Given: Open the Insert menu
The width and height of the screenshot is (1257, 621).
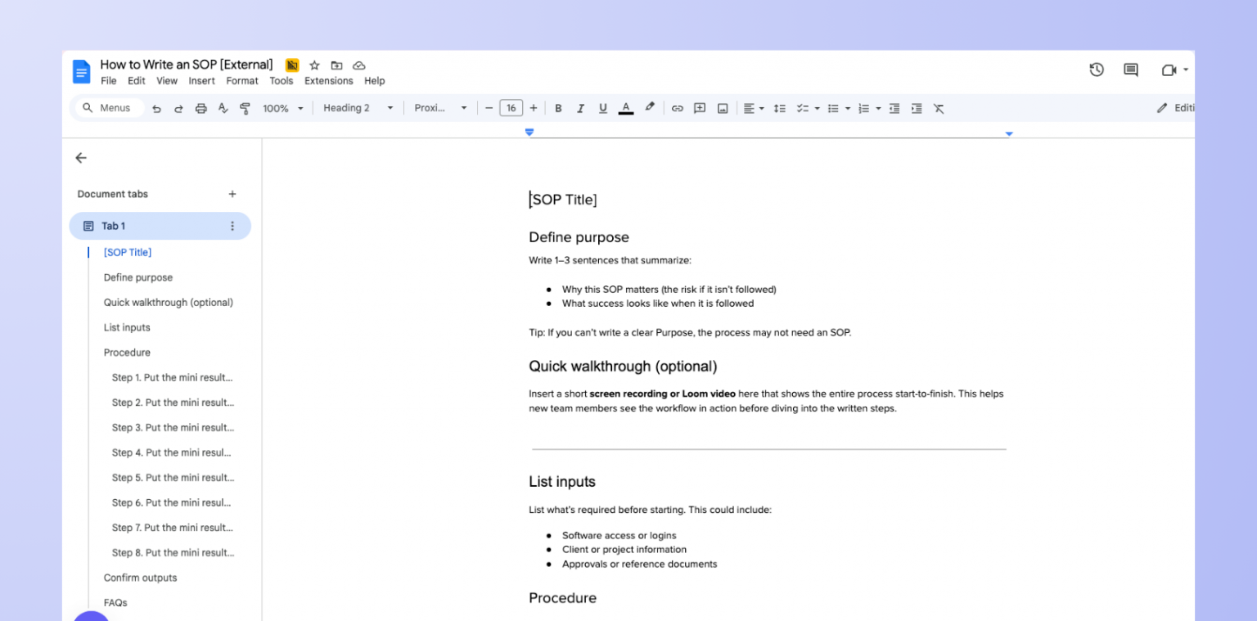Looking at the screenshot, I should pos(201,81).
